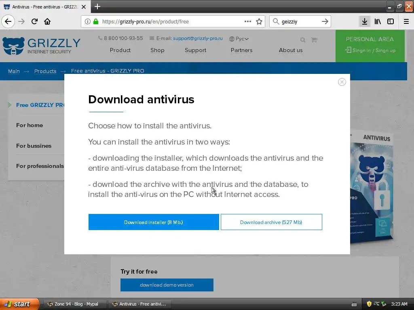The width and height of the screenshot is (414, 310).
Task: Open the Shop menu
Action: (157, 50)
